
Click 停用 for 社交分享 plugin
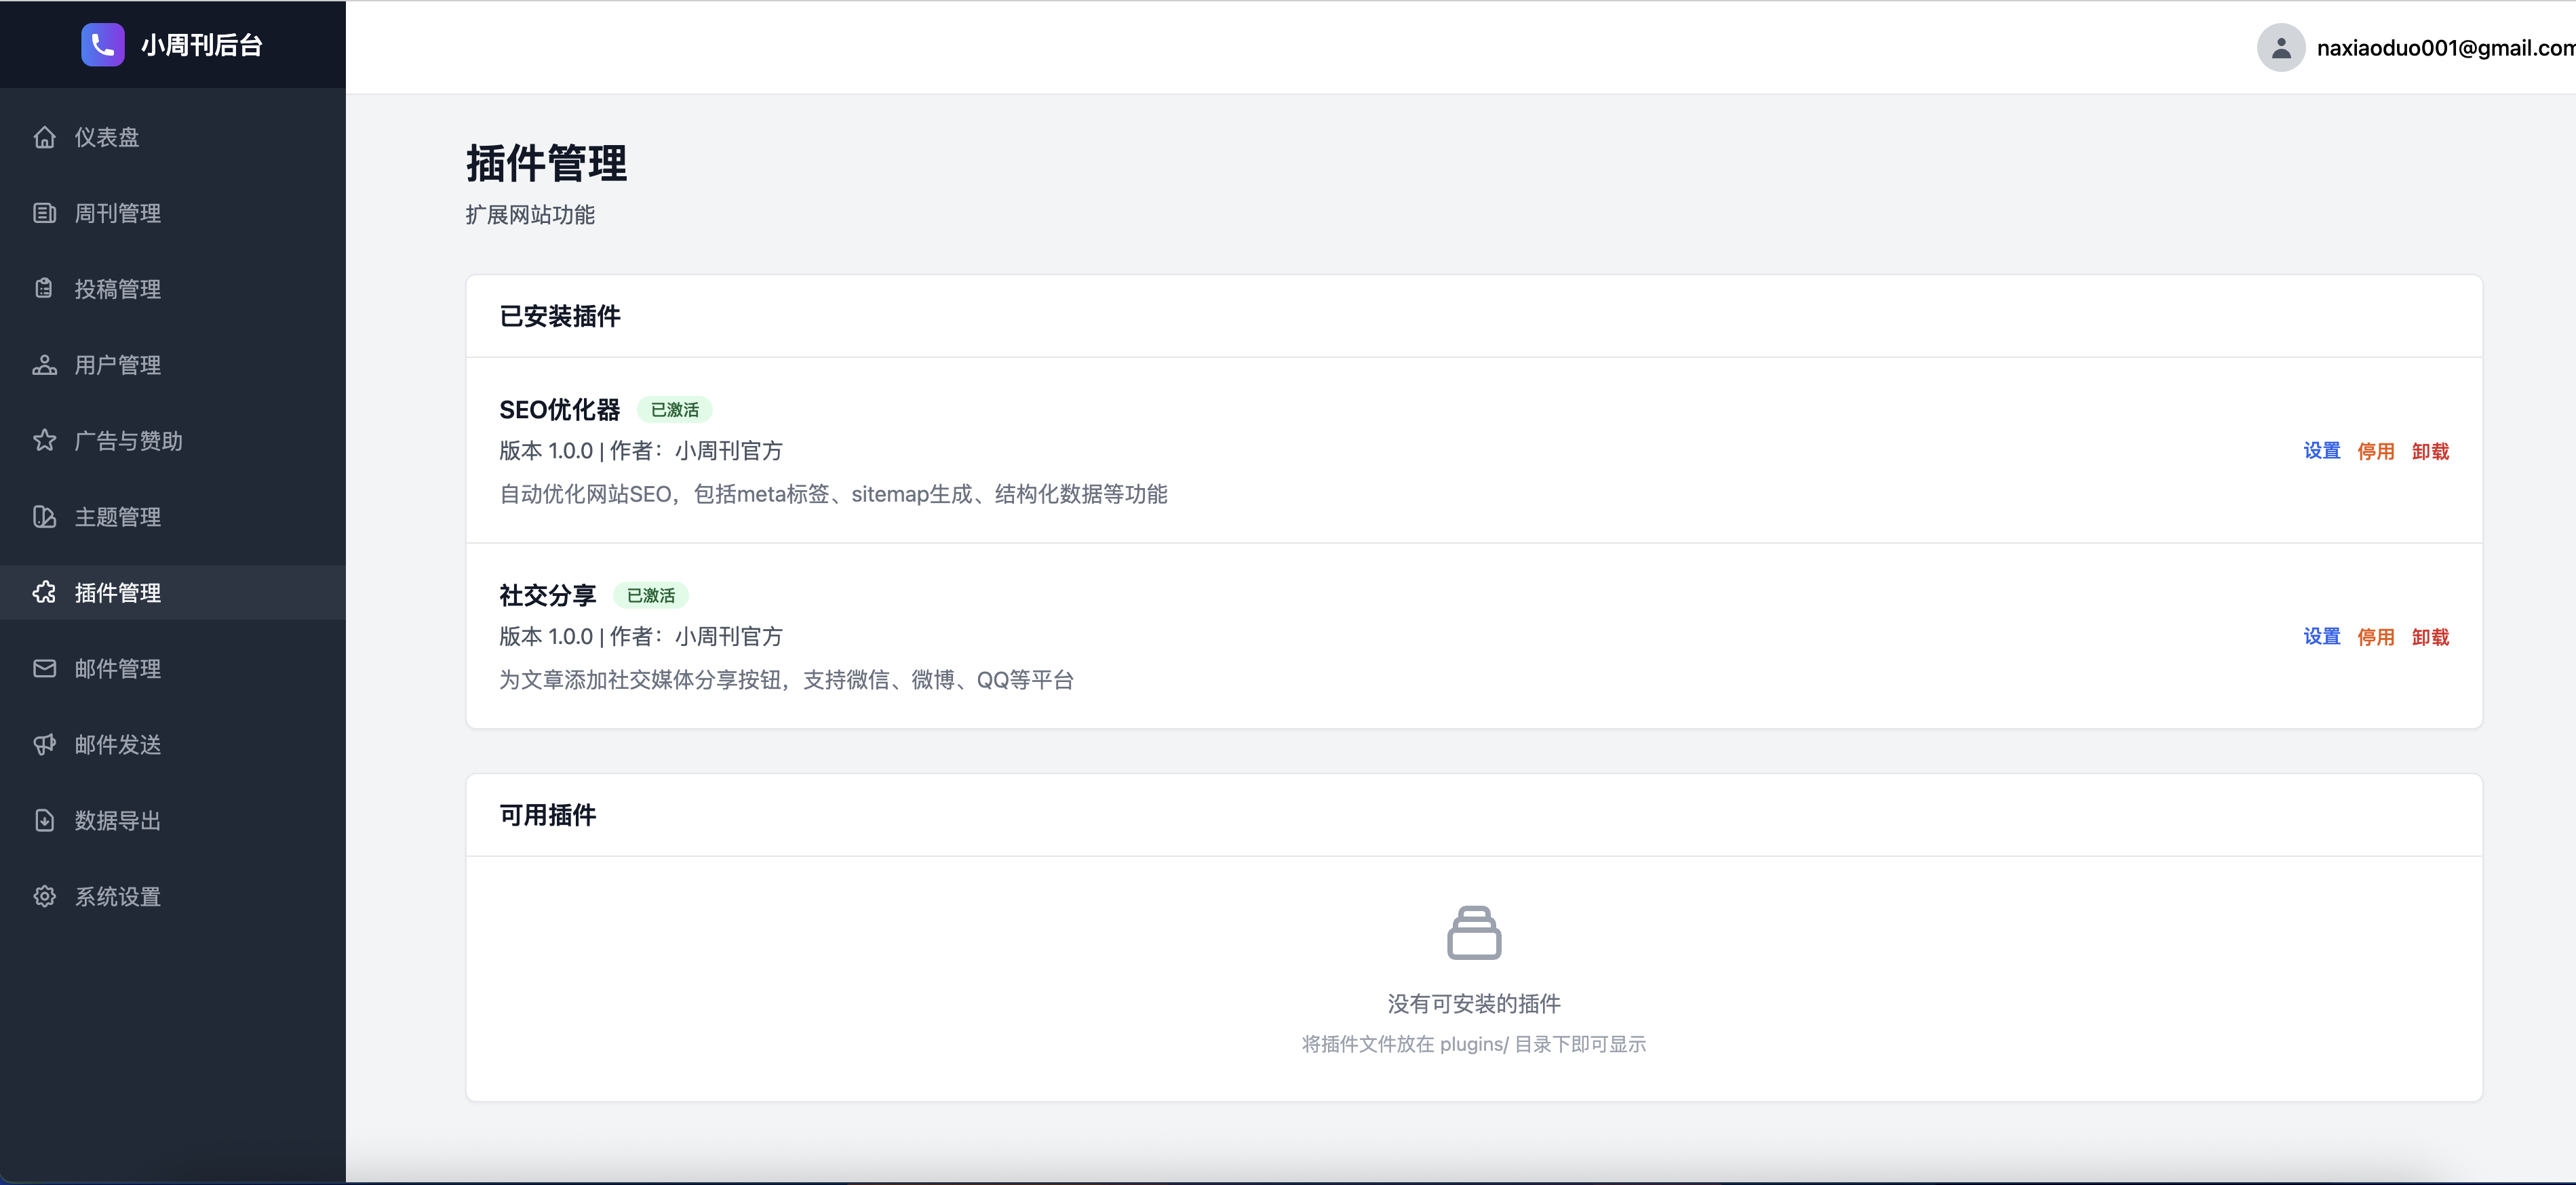click(2375, 637)
